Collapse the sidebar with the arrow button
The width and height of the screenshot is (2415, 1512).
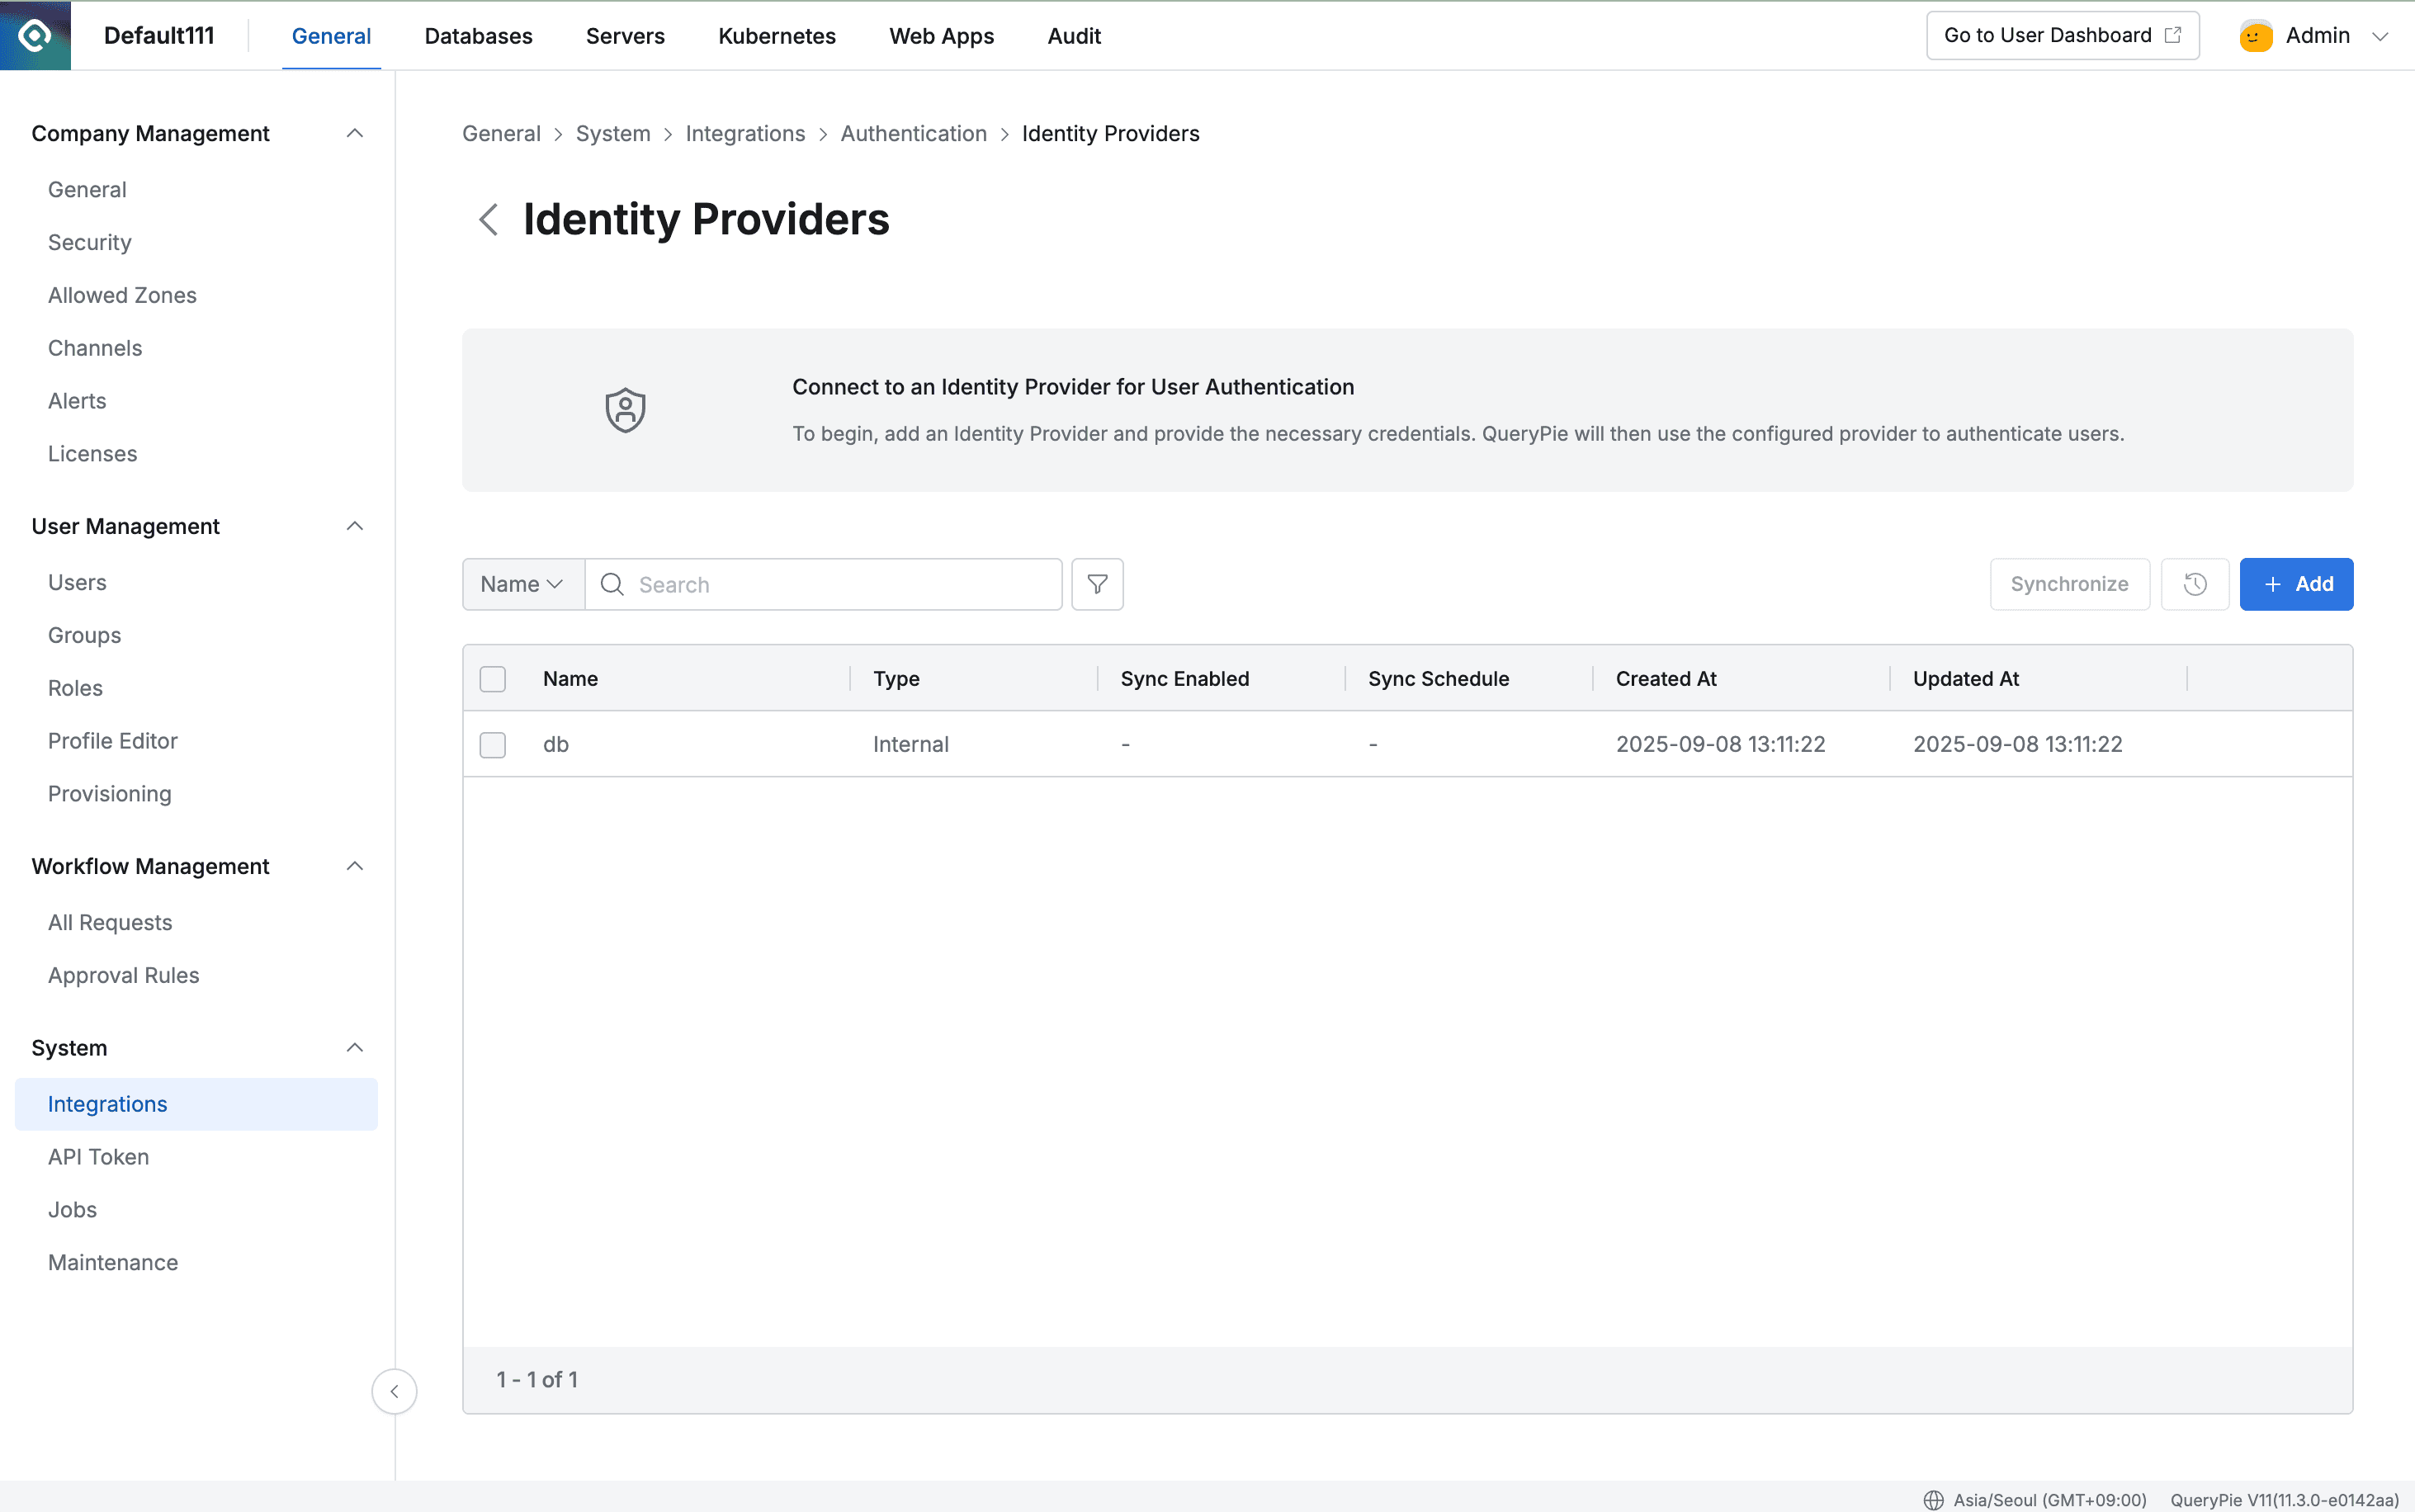coord(394,1391)
